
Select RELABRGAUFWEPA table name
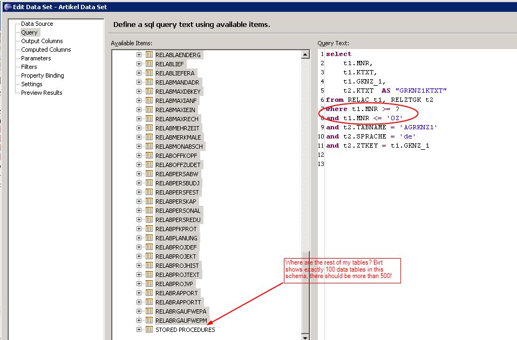pos(181,311)
